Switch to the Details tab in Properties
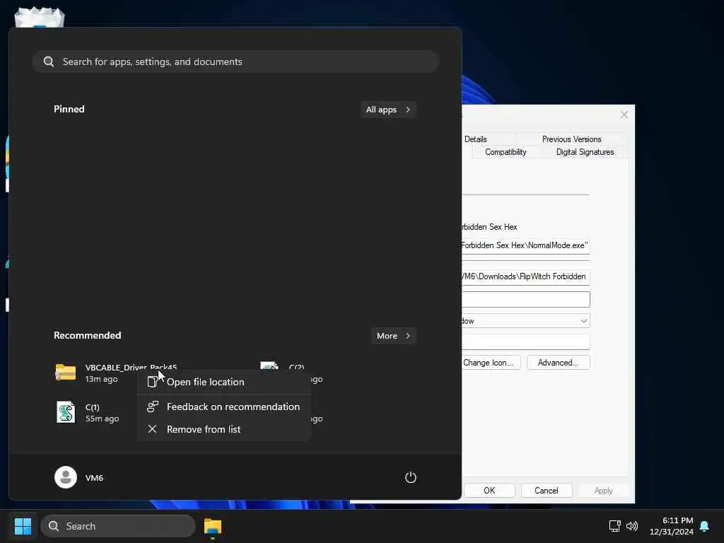 point(476,139)
